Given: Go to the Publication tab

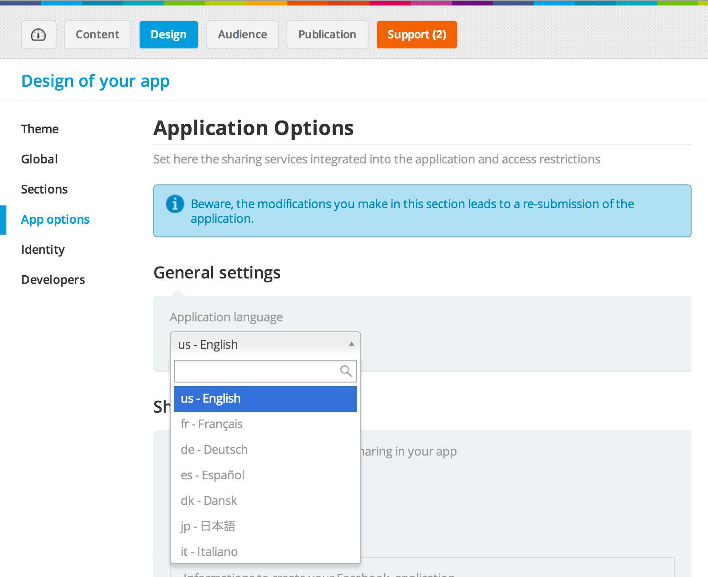Looking at the screenshot, I should [327, 35].
